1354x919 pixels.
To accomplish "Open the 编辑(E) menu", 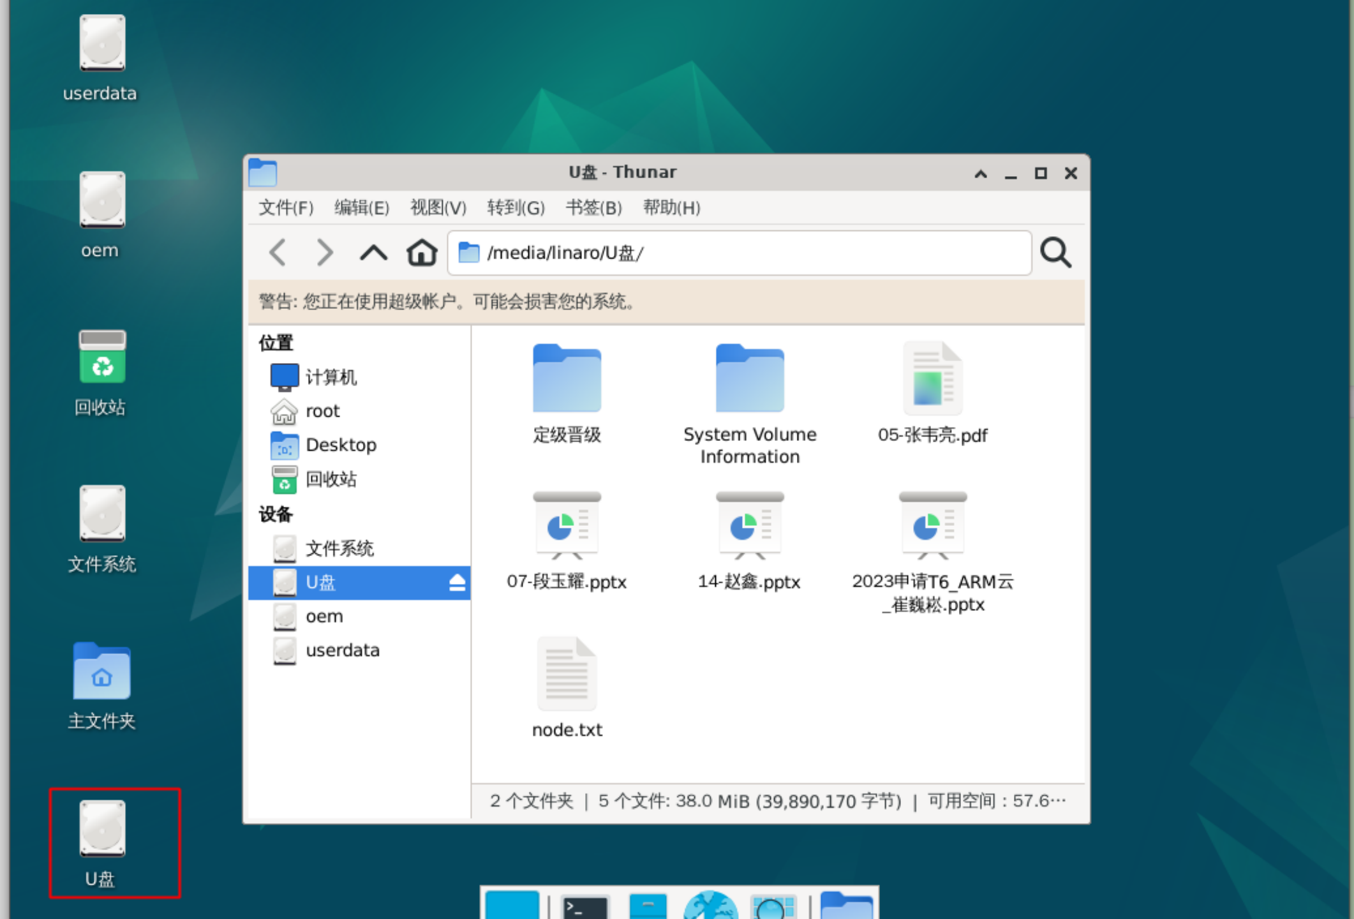I will pyautogui.click(x=361, y=207).
